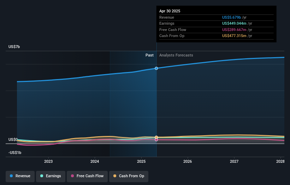Click the US$289.667m free cash flow value
This screenshot has height=185, width=290.
(234, 30)
